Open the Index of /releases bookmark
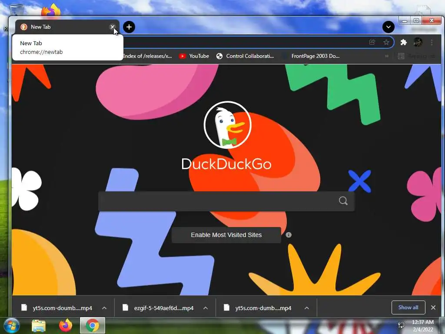The width and height of the screenshot is (445, 334). coord(148,56)
